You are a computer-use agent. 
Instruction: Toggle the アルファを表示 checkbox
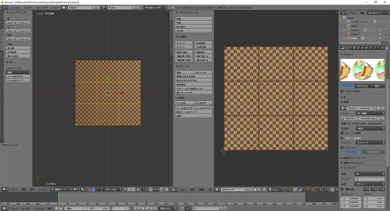[342, 91]
